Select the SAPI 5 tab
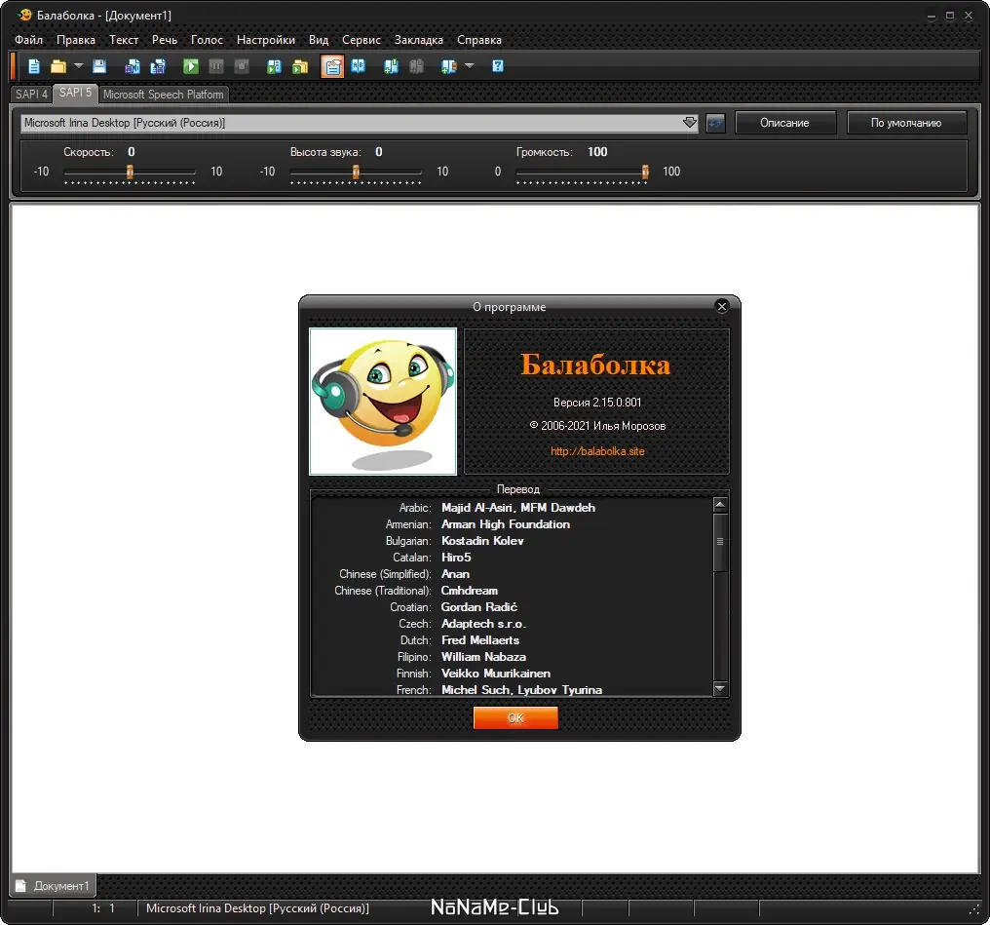Viewport: 990px width, 925px height. pyautogui.click(x=75, y=93)
